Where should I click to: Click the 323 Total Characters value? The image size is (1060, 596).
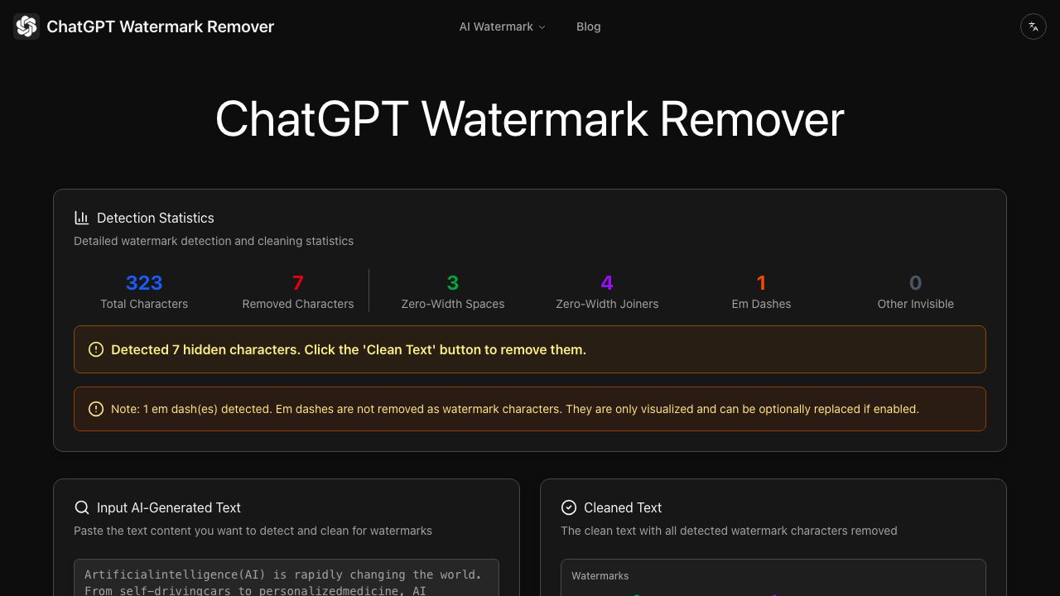(x=144, y=283)
